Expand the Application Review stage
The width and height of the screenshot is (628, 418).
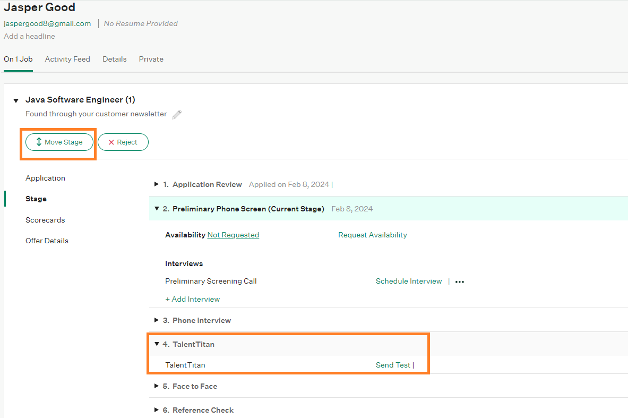click(x=156, y=184)
